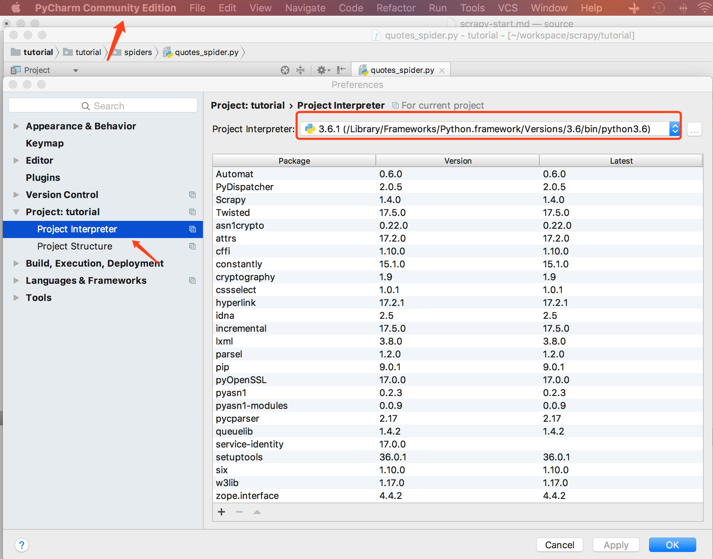Click the add package plus icon

(x=221, y=512)
